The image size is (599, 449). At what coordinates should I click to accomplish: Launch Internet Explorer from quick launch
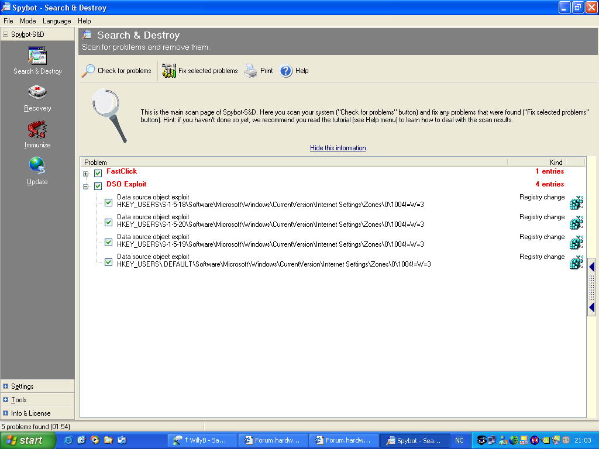click(x=68, y=440)
